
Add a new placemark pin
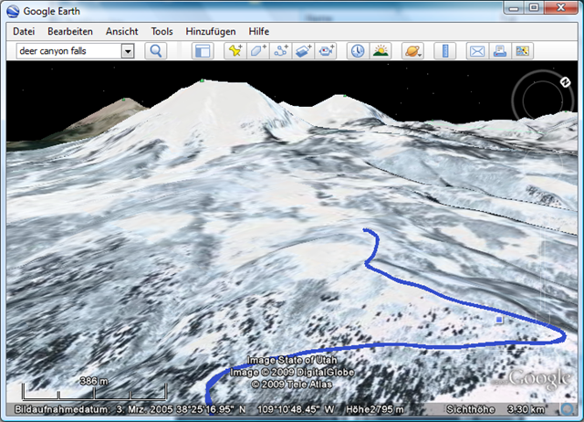coord(235,51)
